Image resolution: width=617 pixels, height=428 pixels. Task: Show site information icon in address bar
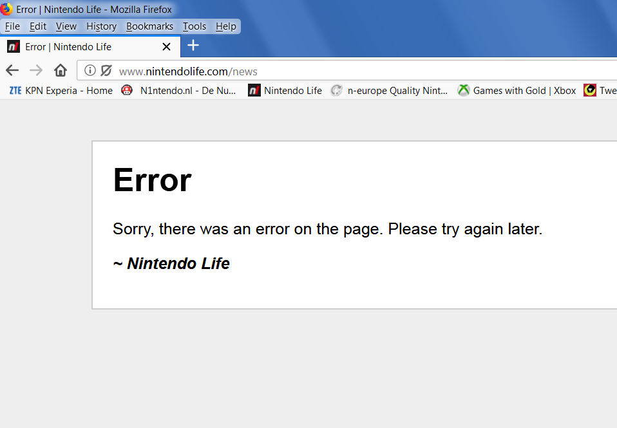click(90, 70)
